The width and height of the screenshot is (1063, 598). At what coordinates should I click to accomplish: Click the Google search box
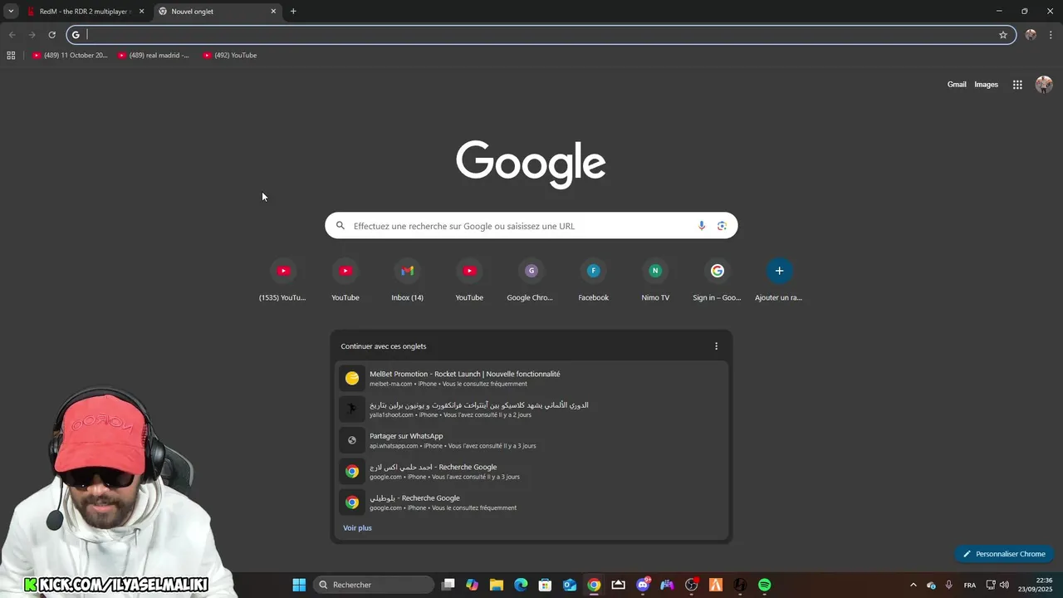[x=531, y=226]
